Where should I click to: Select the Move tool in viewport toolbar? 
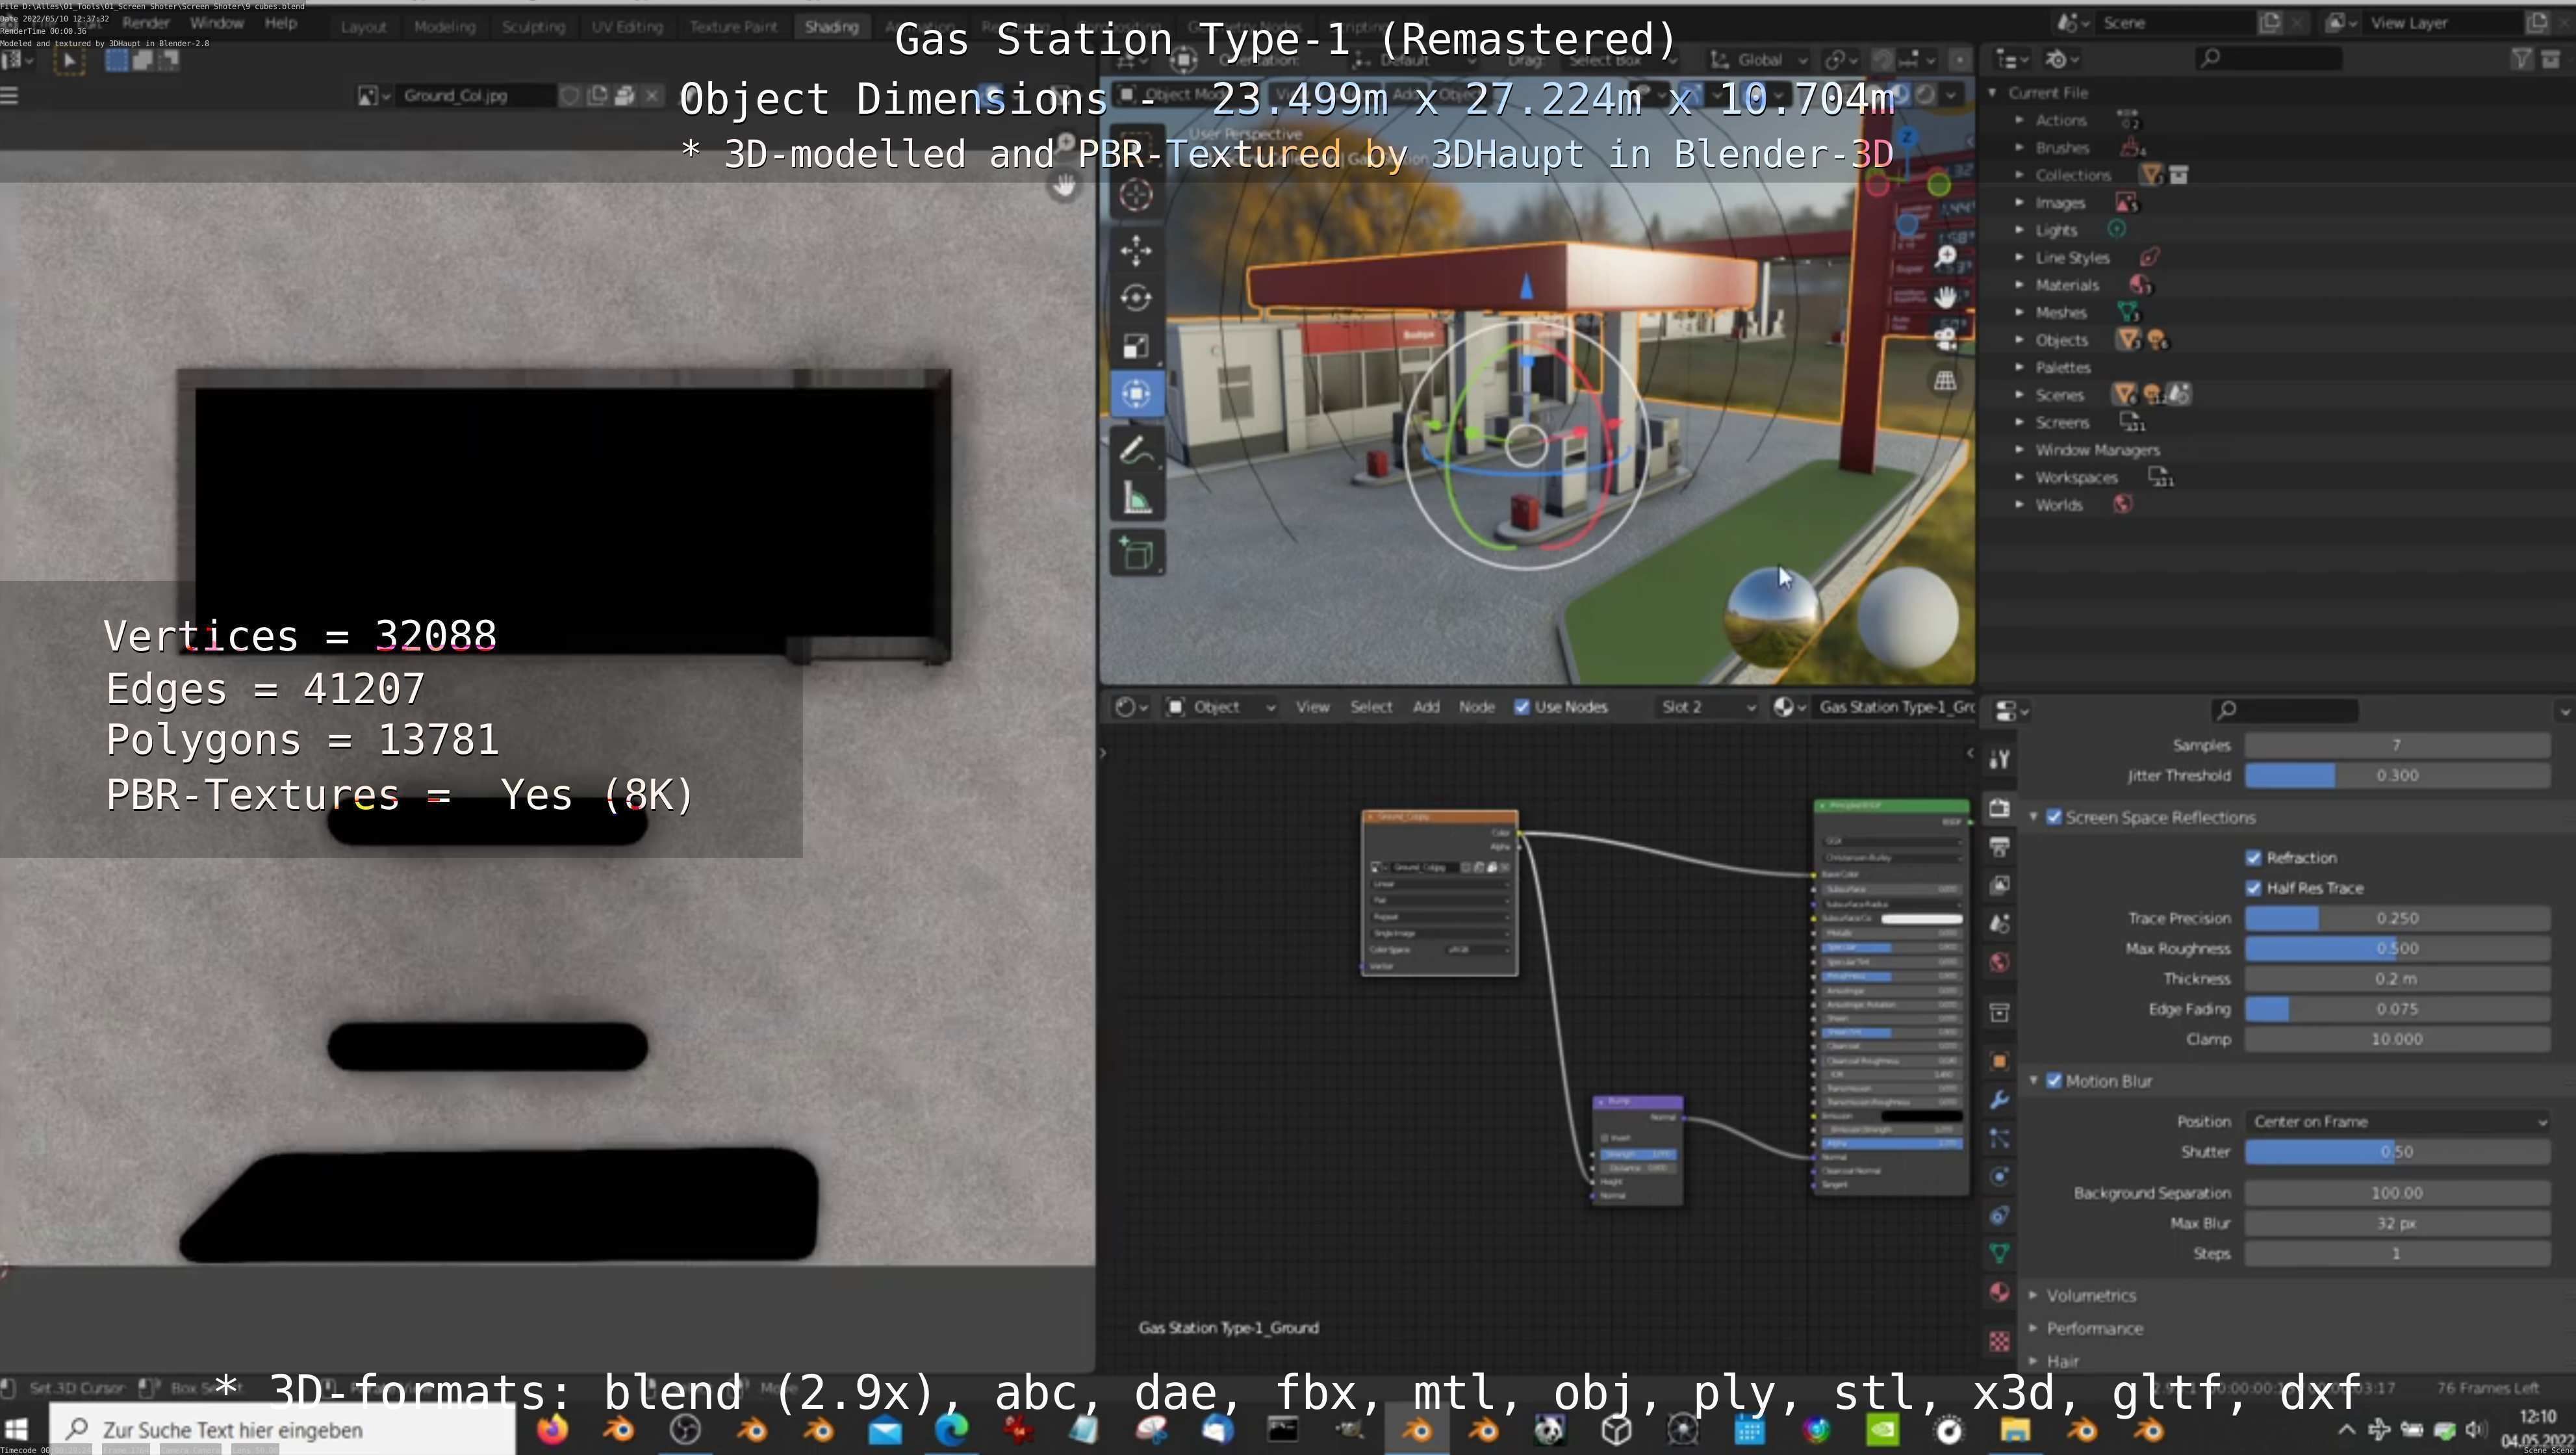(1135, 250)
